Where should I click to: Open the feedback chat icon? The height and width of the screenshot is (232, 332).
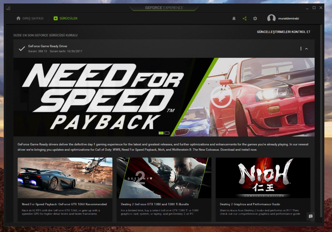click(311, 216)
